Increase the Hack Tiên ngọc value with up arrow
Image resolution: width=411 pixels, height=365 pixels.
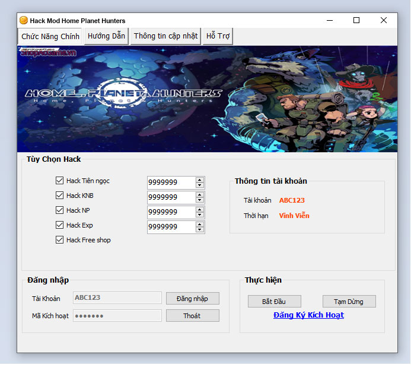coord(200,180)
